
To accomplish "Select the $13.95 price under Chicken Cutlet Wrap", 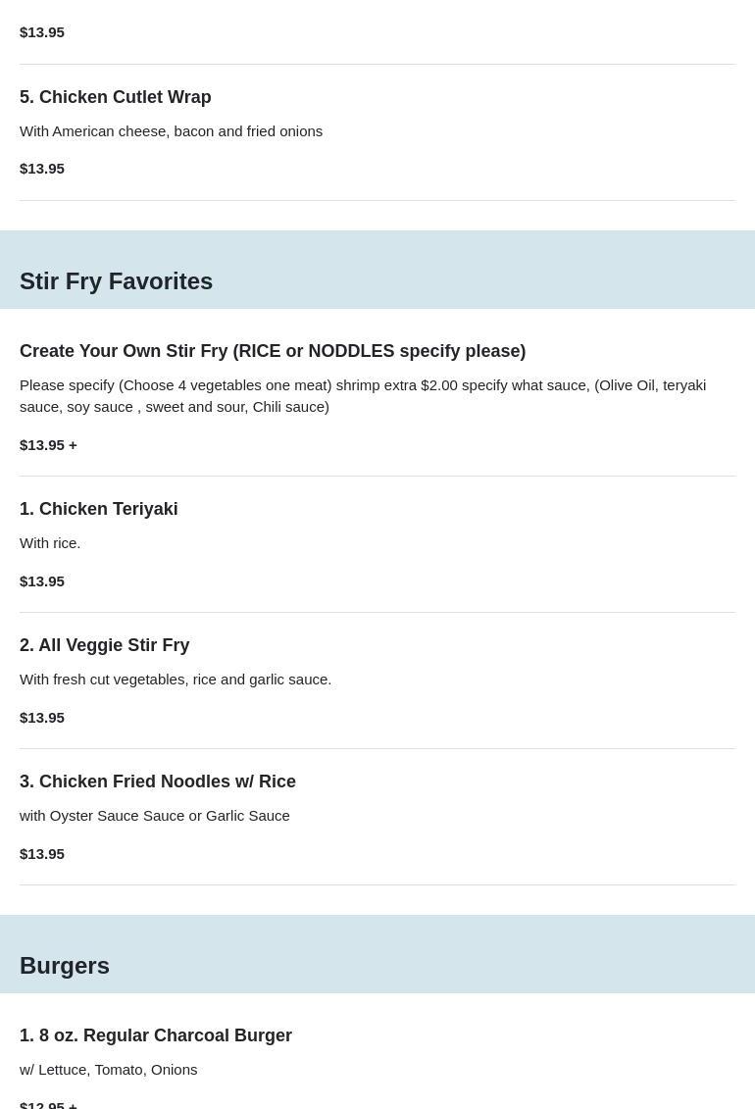I will point(42,169).
